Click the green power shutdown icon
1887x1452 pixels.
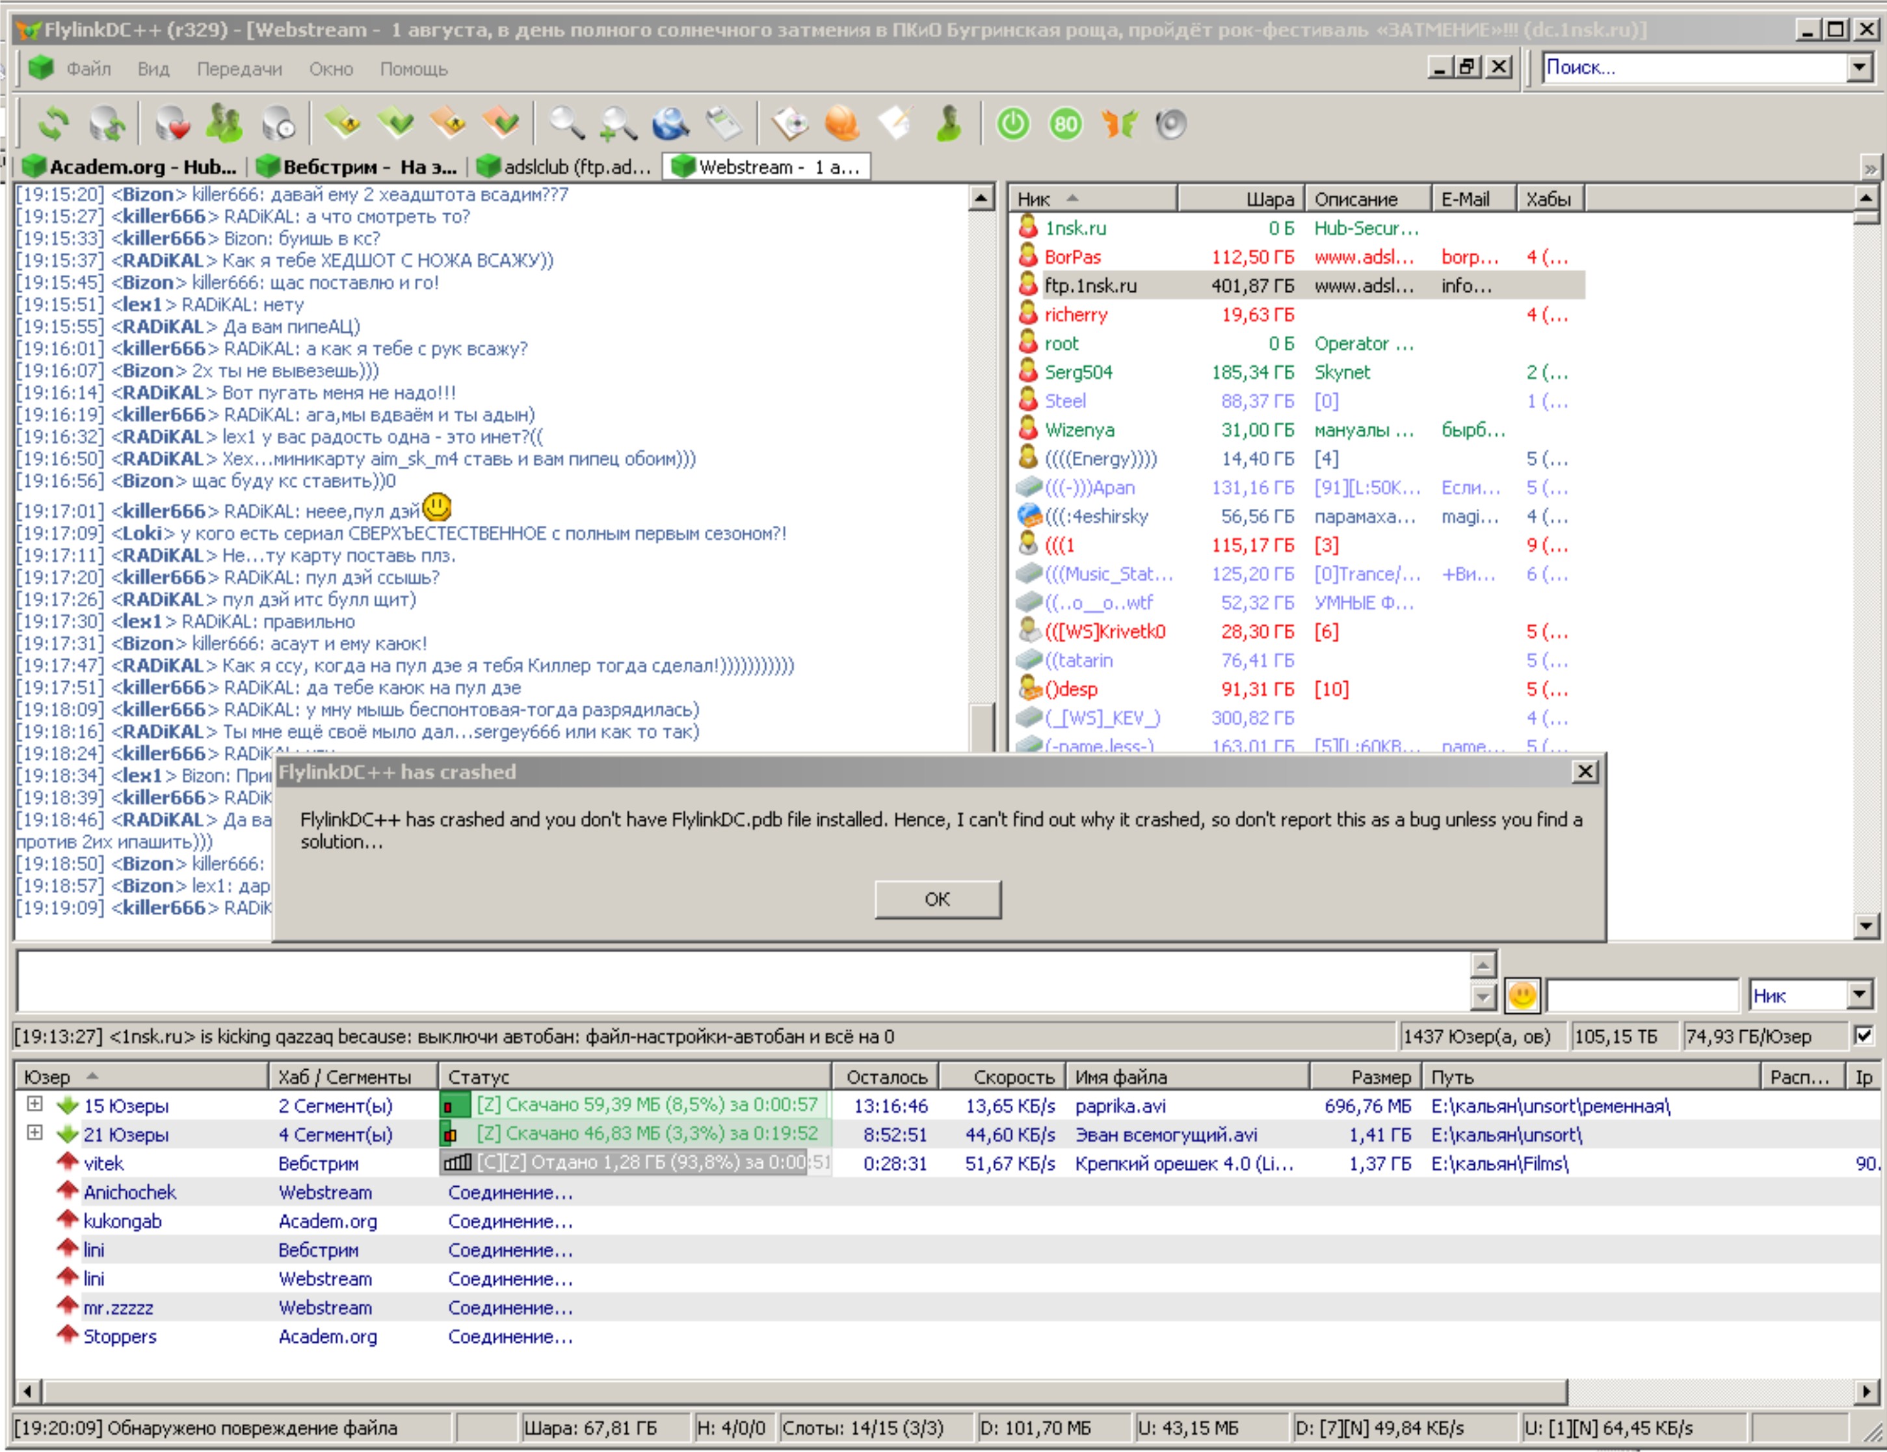click(1012, 124)
